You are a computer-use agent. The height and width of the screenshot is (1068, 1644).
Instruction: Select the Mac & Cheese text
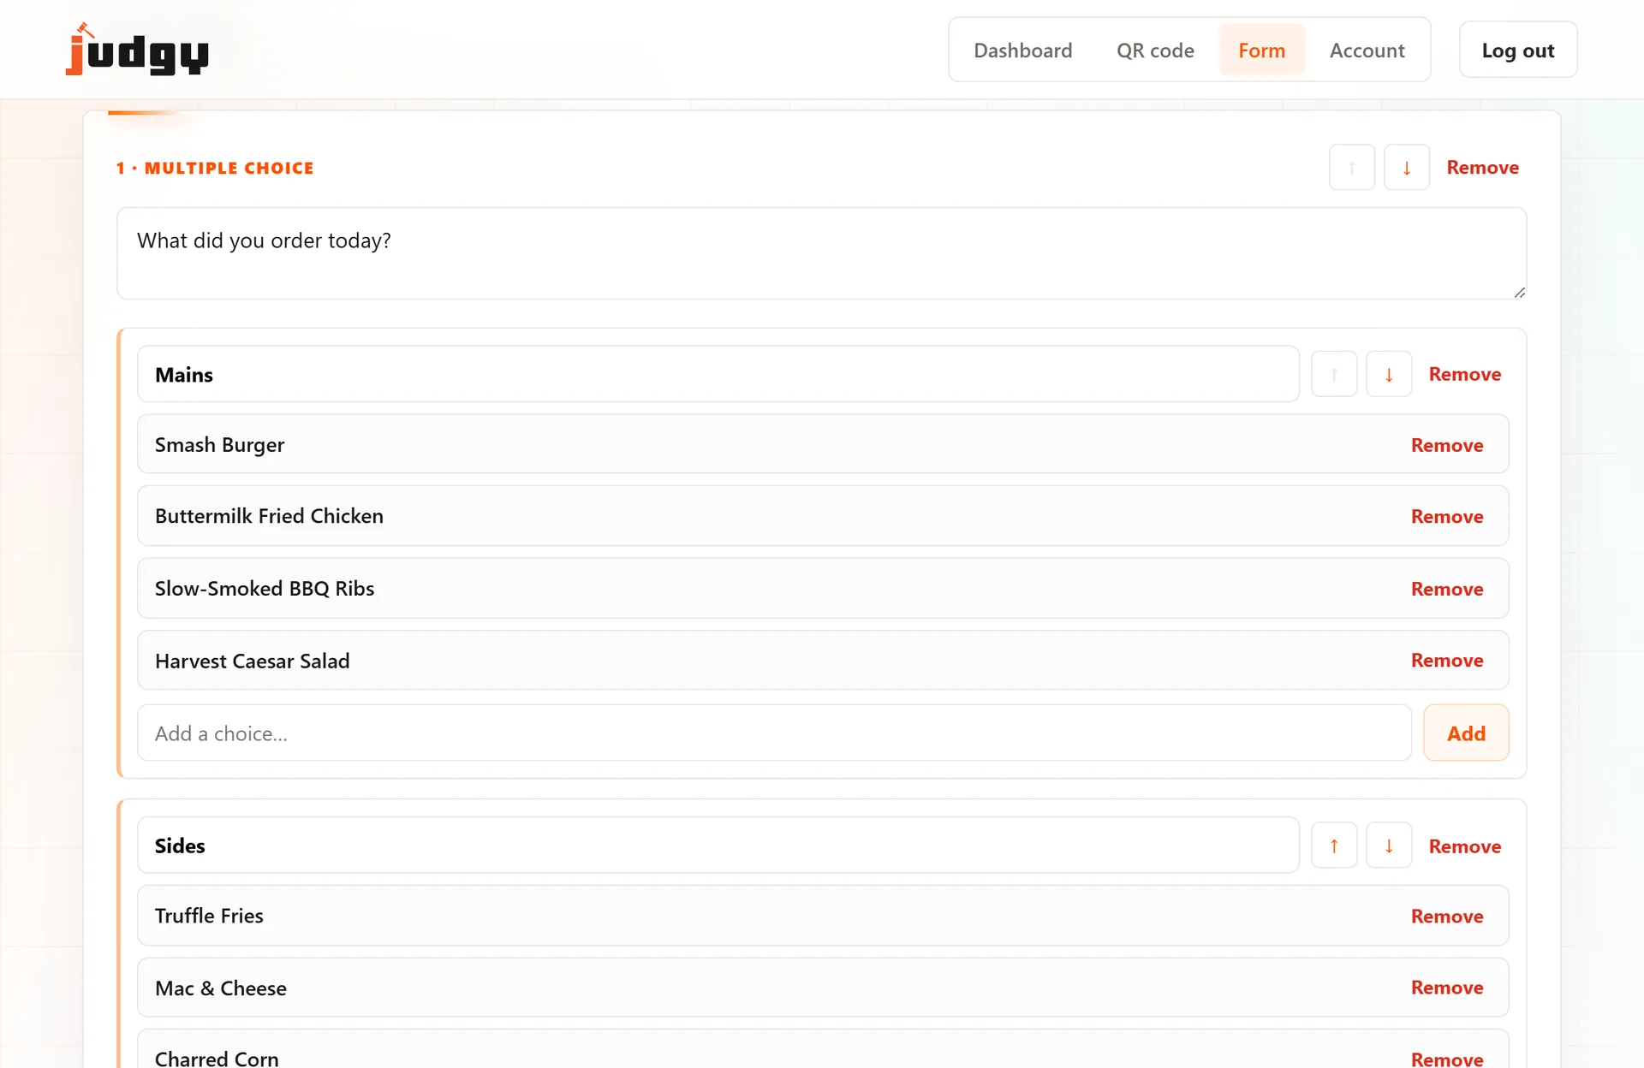click(220, 988)
